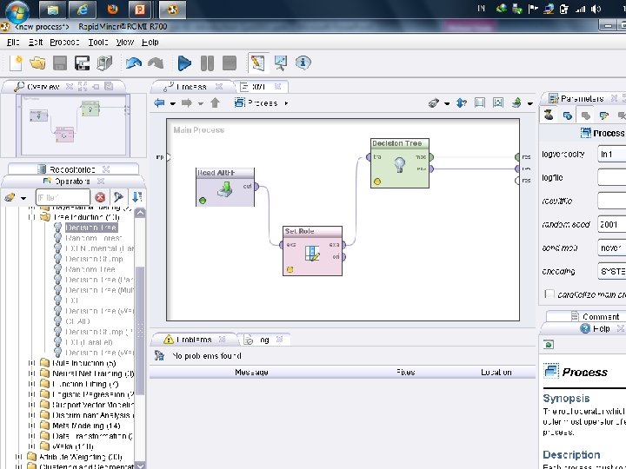The image size is (626, 469).
Task: Pause the process using the pause icon
Action: click(x=207, y=63)
